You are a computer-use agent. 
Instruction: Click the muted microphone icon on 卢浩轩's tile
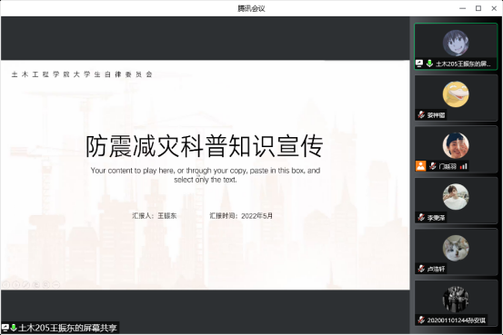pos(421,269)
